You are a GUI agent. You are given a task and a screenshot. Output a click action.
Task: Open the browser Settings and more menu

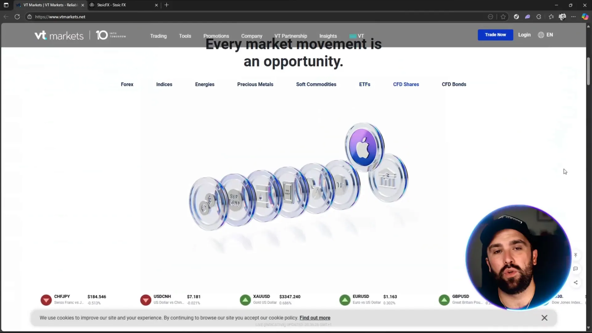[x=573, y=17]
